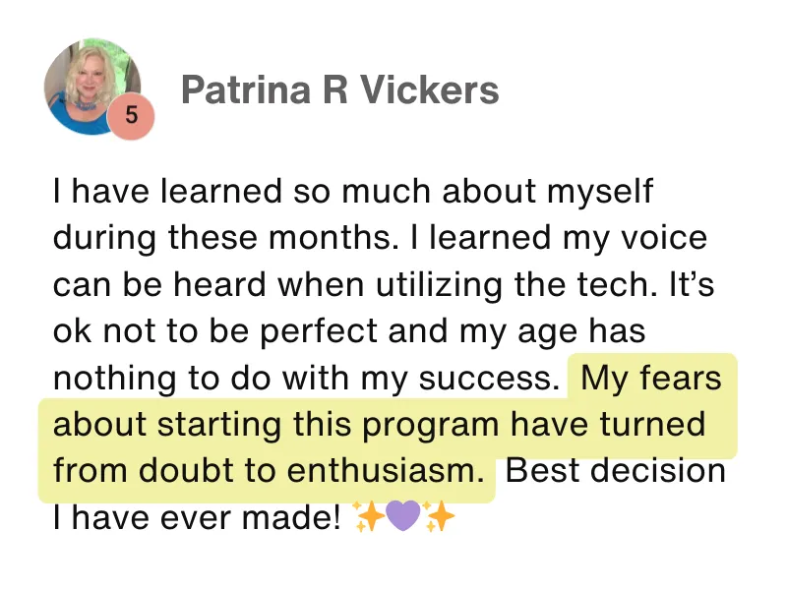
Task: Open the Patrina R Vickers name link
Action: point(339,91)
